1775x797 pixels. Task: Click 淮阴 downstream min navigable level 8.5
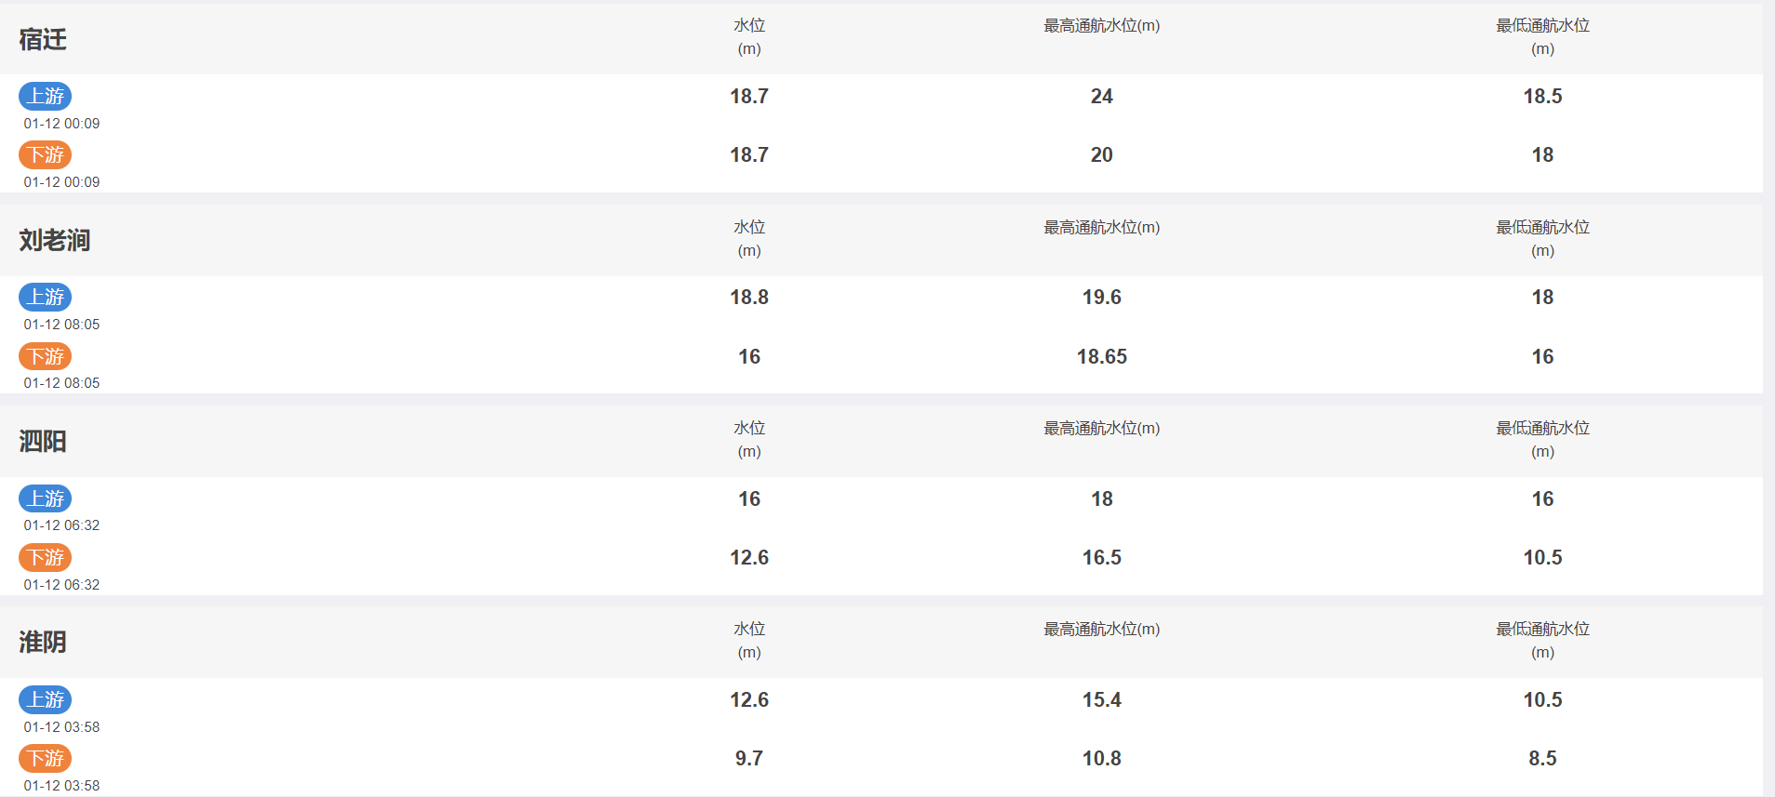tap(1542, 758)
